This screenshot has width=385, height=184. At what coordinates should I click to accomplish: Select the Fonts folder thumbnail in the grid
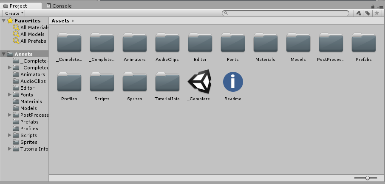(233, 43)
